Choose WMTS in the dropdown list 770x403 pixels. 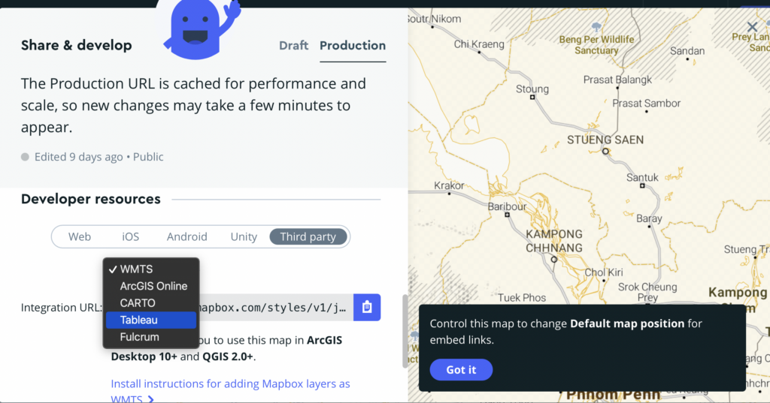point(150,269)
